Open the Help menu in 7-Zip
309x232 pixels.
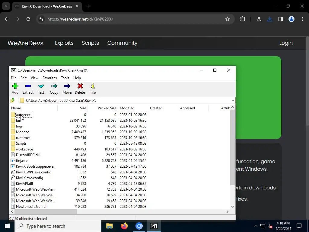pos(77,78)
